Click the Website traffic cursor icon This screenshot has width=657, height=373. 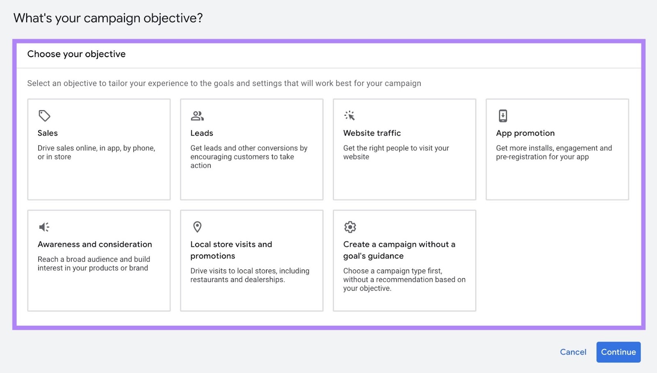tap(350, 116)
